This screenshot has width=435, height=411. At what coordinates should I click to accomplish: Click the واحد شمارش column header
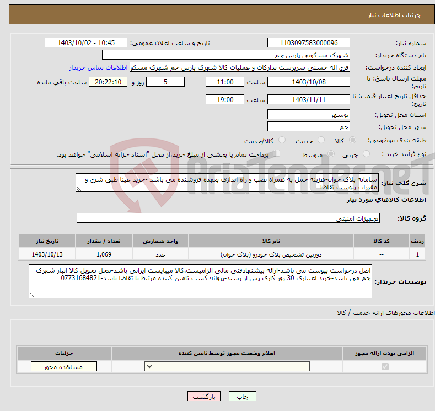coord(160,241)
